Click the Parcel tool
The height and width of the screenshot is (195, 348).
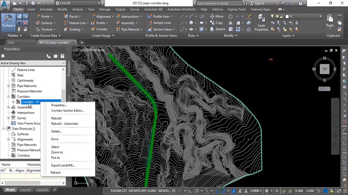(x=72, y=16)
